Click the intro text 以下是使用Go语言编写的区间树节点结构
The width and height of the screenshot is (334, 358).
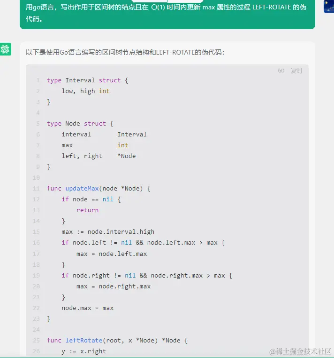[125, 52]
